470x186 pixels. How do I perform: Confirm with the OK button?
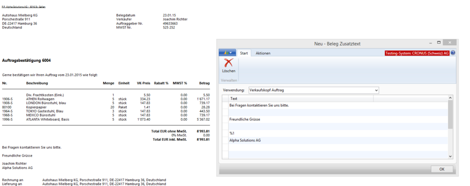tap(442, 169)
